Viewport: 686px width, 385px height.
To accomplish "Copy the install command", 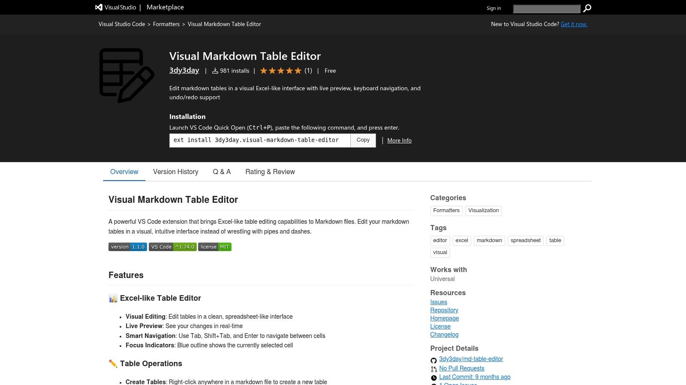I will tap(363, 140).
